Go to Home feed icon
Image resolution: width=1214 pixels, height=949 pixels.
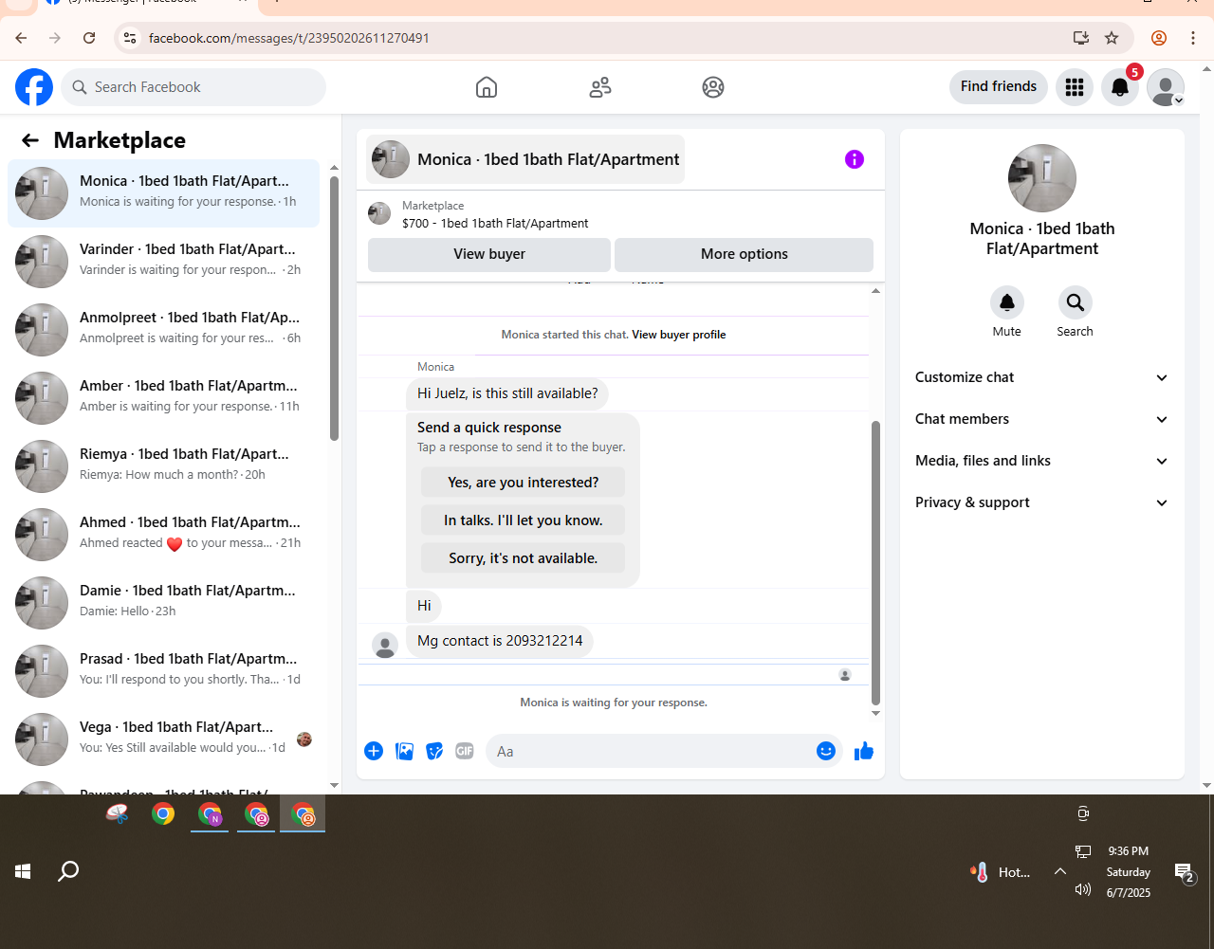click(487, 87)
